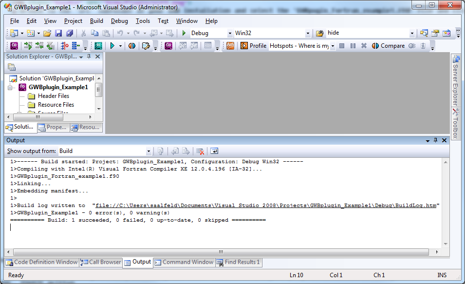The image size is (465, 284).
Task: Click the Save All toolbar icon
Action: 70,33
